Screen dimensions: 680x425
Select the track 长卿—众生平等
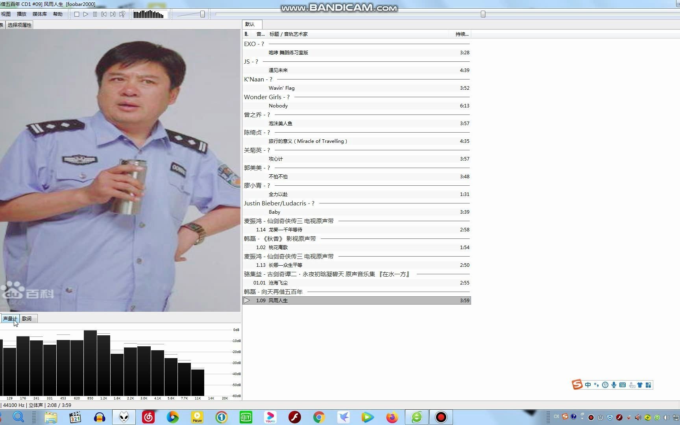click(x=357, y=265)
